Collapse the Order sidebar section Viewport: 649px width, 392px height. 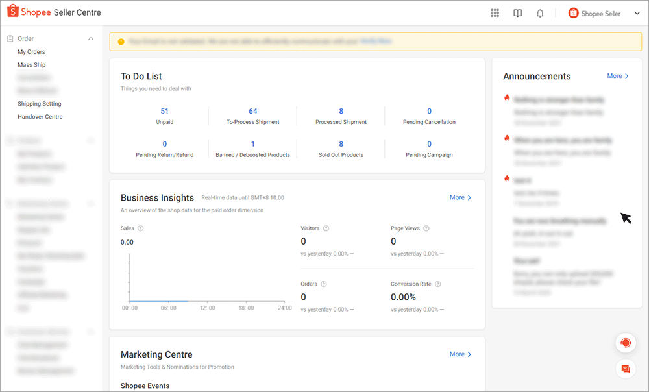pyautogui.click(x=91, y=38)
